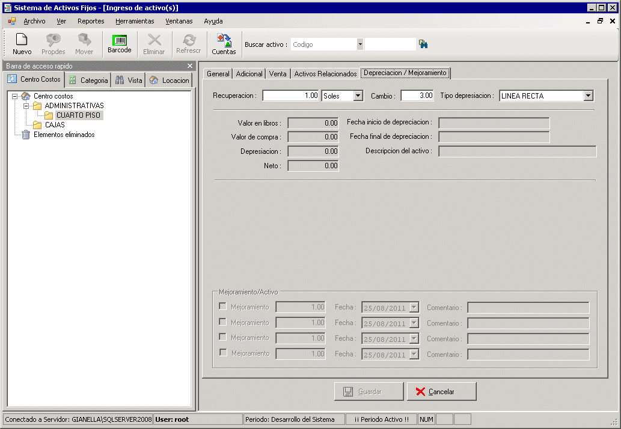Open the Soles currency dropdown
The image size is (621, 429).
click(x=358, y=96)
